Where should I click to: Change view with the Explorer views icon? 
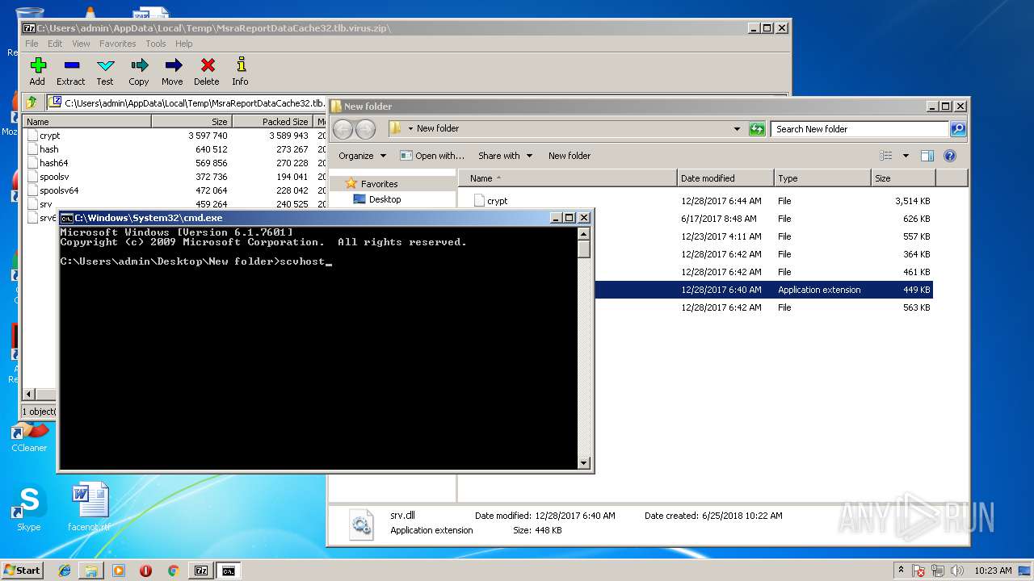pyautogui.click(x=886, y=156)
